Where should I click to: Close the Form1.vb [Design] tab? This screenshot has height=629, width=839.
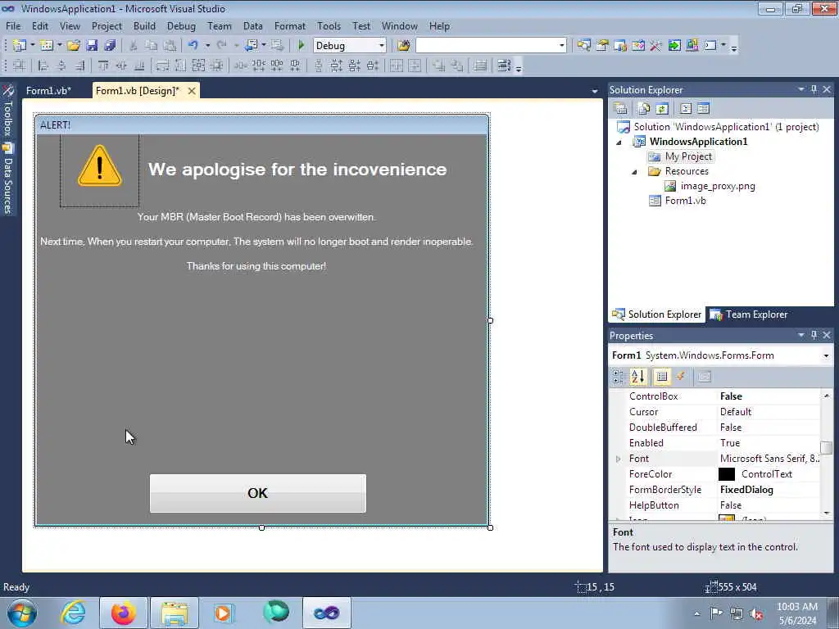point(192,91)
